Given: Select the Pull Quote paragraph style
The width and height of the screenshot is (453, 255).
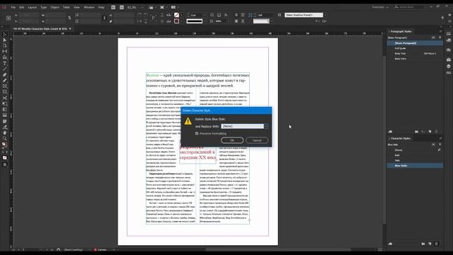Looking at the screenshot, I should tap(415, 48).
